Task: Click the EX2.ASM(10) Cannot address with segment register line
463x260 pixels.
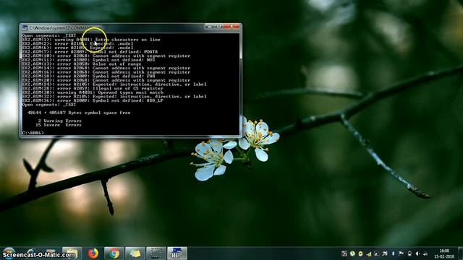Action: [x=106, y=56]
